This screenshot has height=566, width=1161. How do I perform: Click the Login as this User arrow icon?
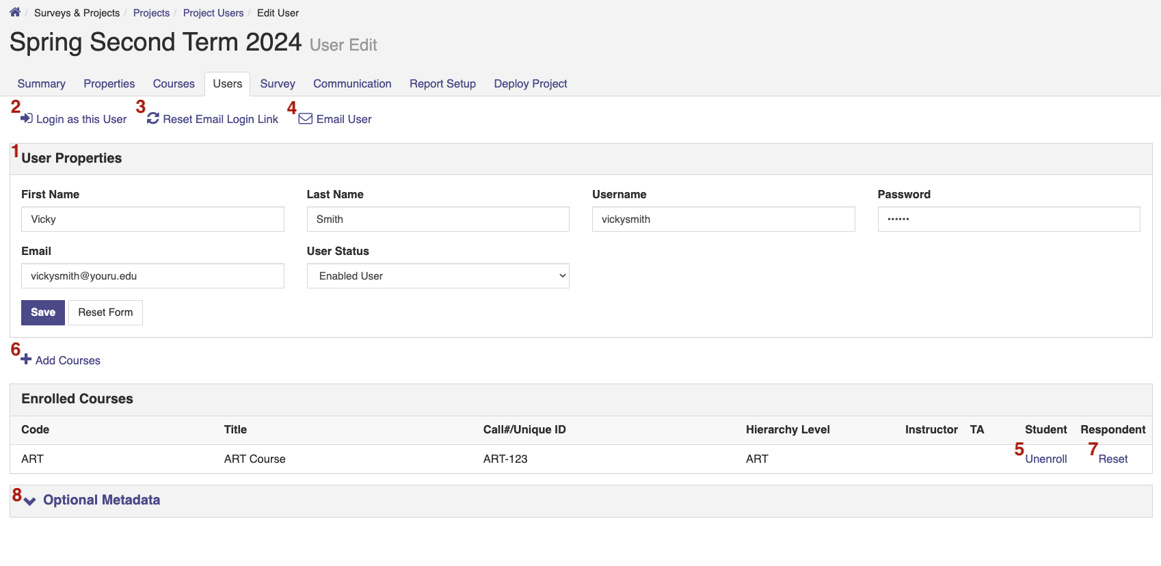27,118
